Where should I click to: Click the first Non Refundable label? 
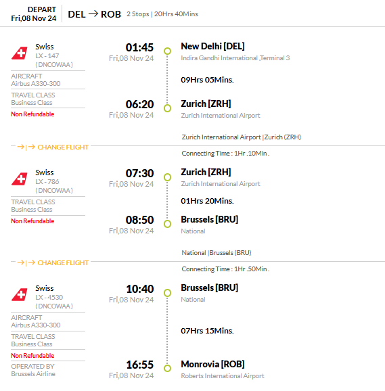click(32, 114)
